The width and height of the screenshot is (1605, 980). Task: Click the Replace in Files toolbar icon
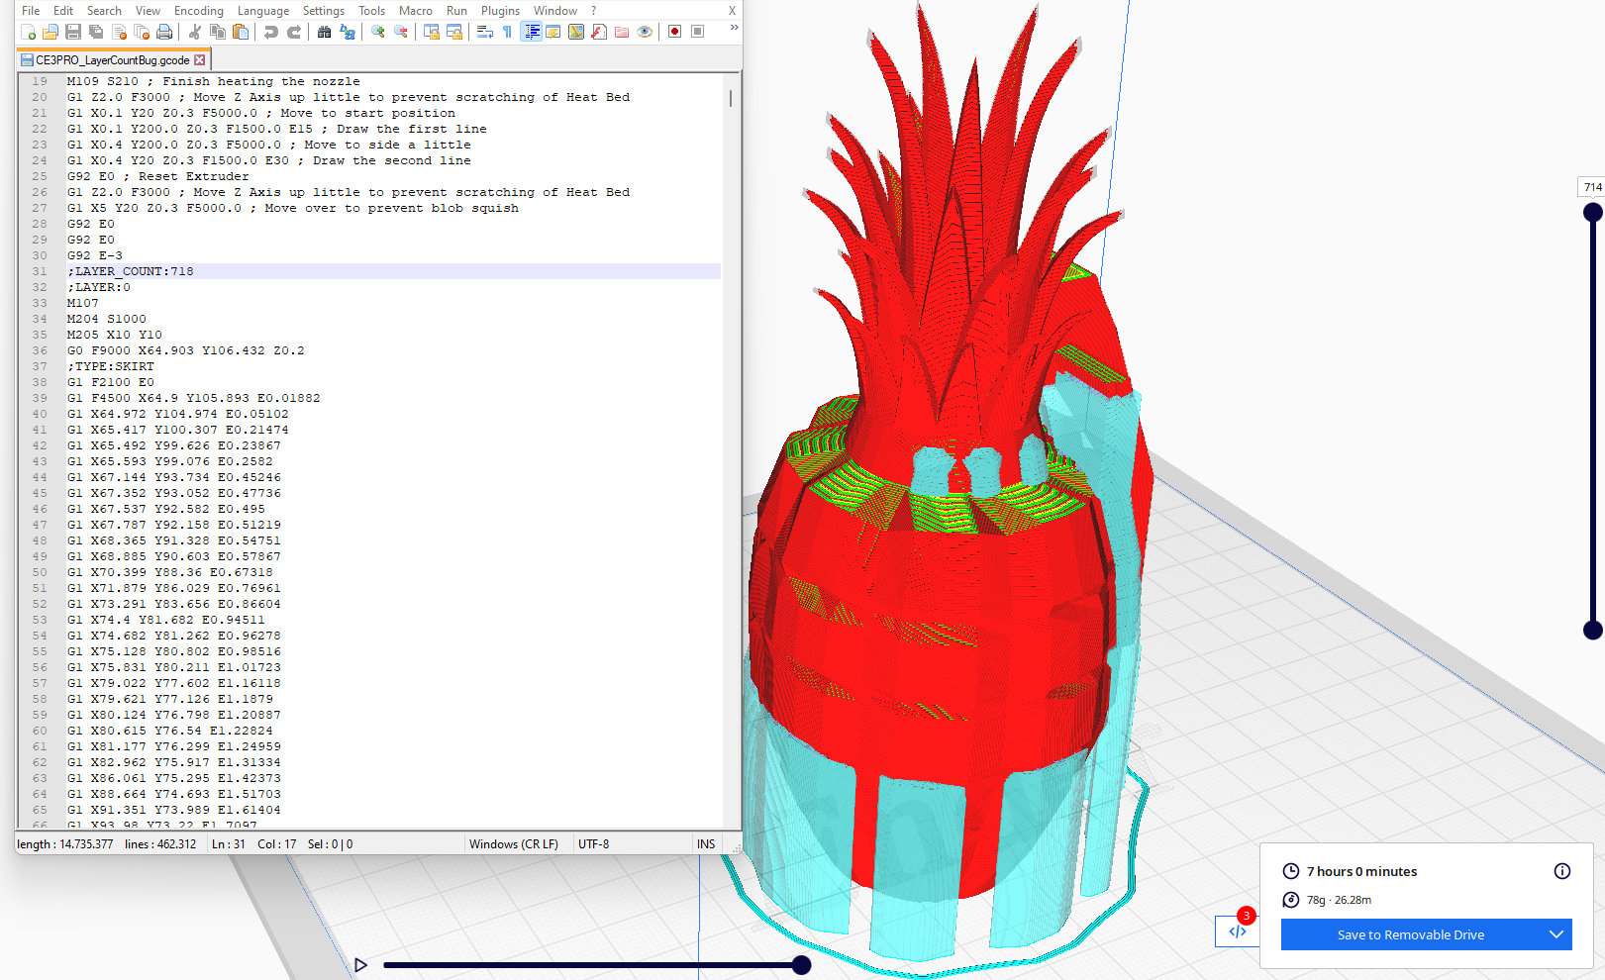[x=348, y=32]
